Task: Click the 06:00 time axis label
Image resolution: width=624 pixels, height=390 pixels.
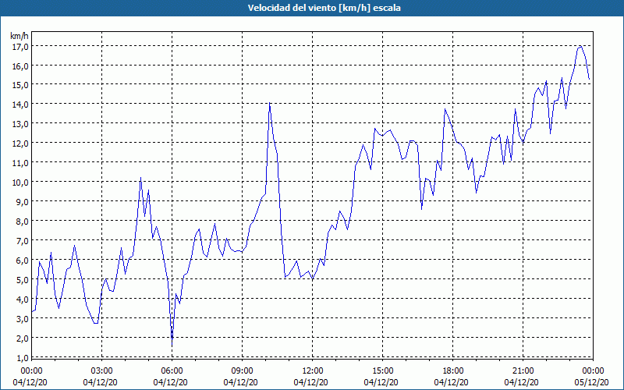Action: point(172,371)
